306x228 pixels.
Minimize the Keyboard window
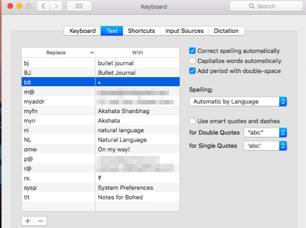[19, 6]
